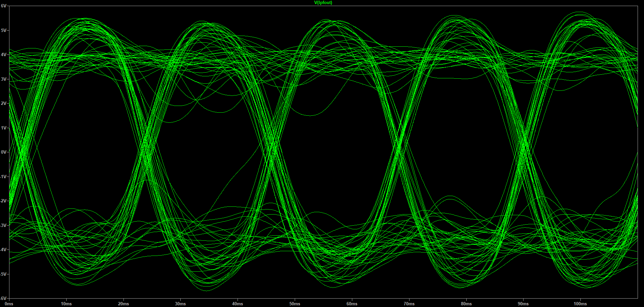Click the -3V vertical axis label
Image resolution: width=644 pixels, height=307 pixels.
click(3, 225)
